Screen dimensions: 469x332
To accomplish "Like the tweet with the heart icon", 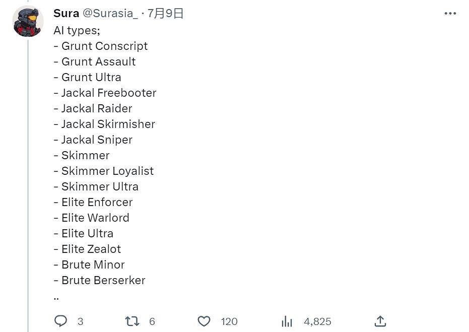I will tap(204, 321).
